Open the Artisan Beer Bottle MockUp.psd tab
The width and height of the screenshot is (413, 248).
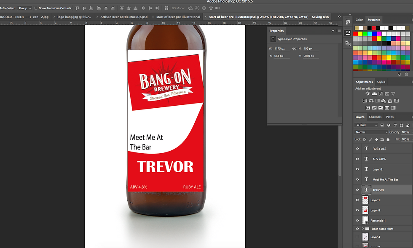pos(123,17)
